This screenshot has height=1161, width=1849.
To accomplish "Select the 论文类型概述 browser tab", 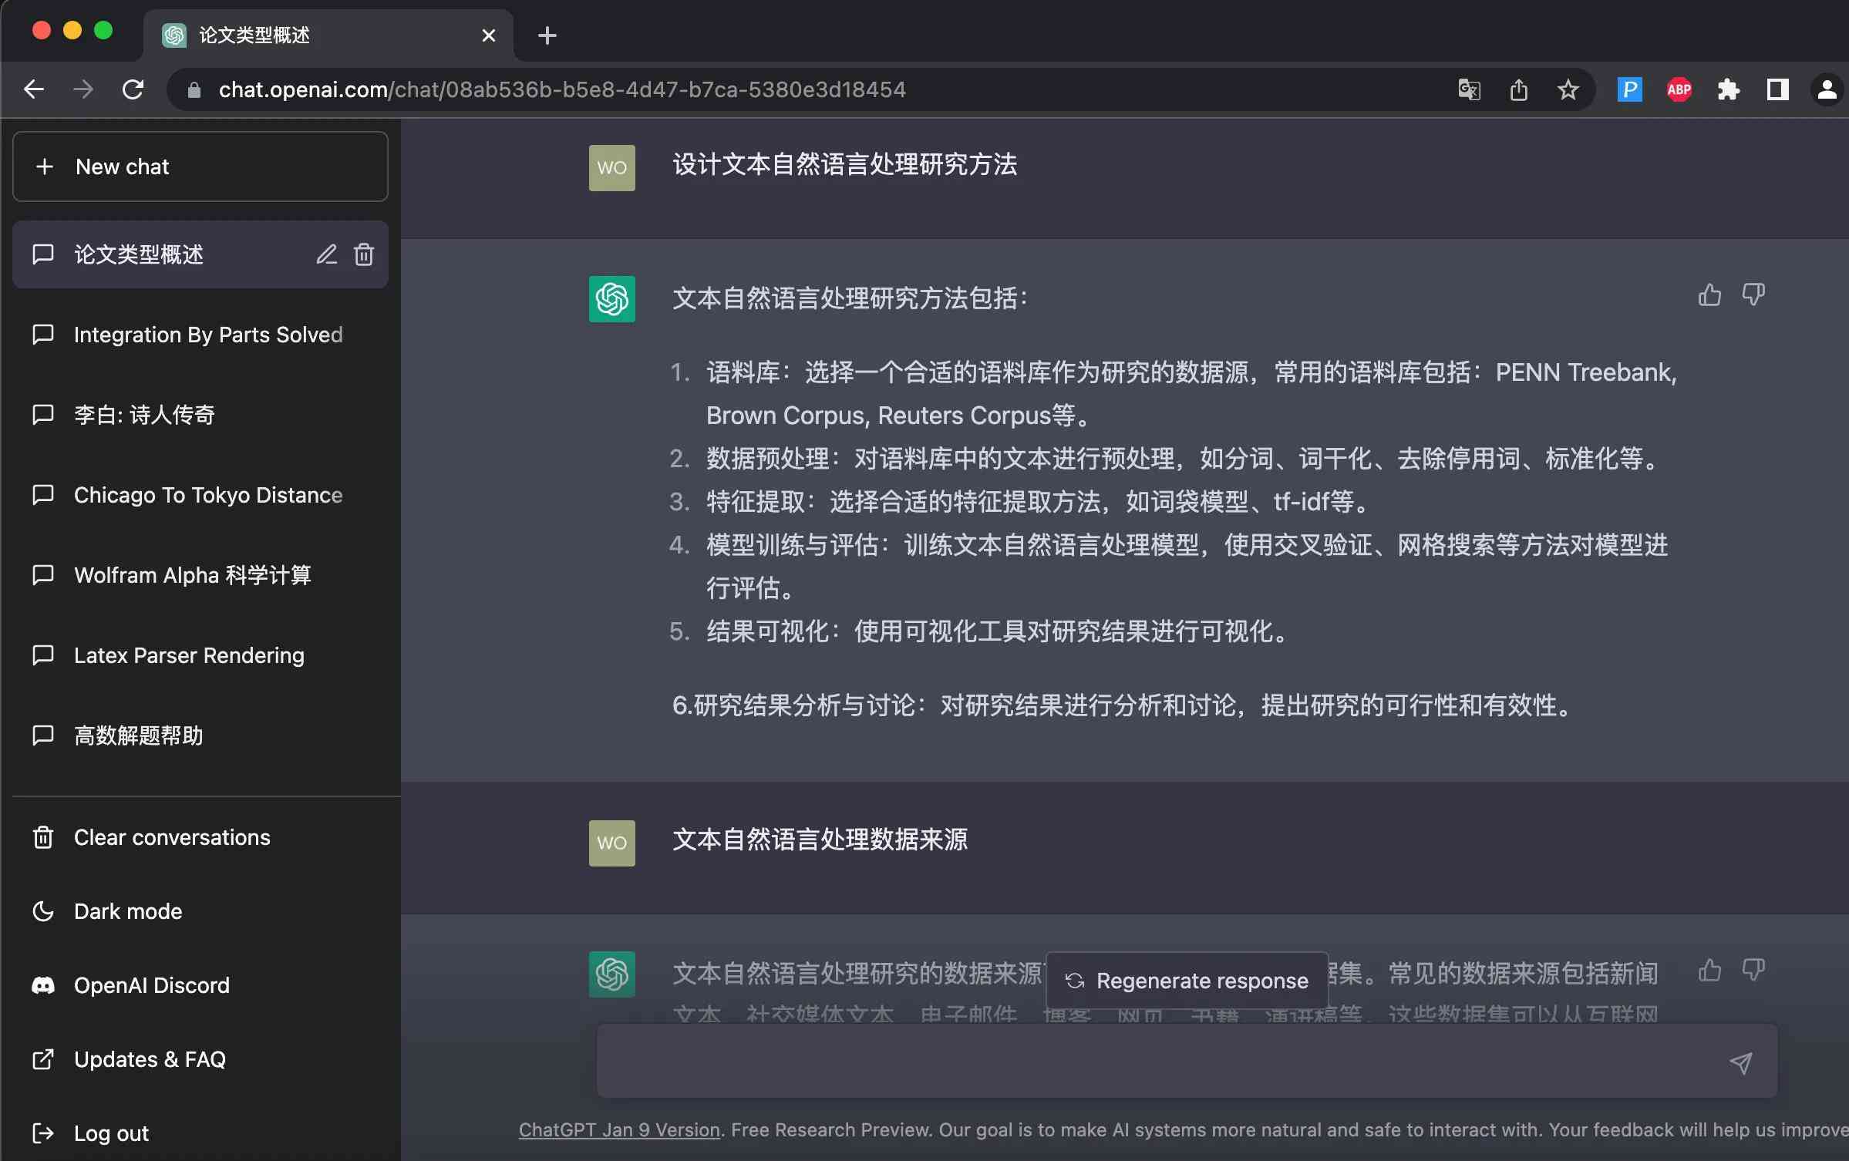I will click(328, 35).
